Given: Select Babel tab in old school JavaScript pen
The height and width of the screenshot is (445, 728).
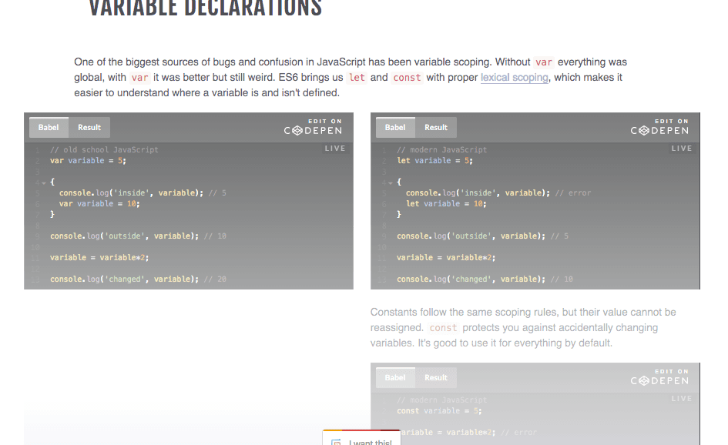Looking at the screenshot, I should click(x=49, y=128).
